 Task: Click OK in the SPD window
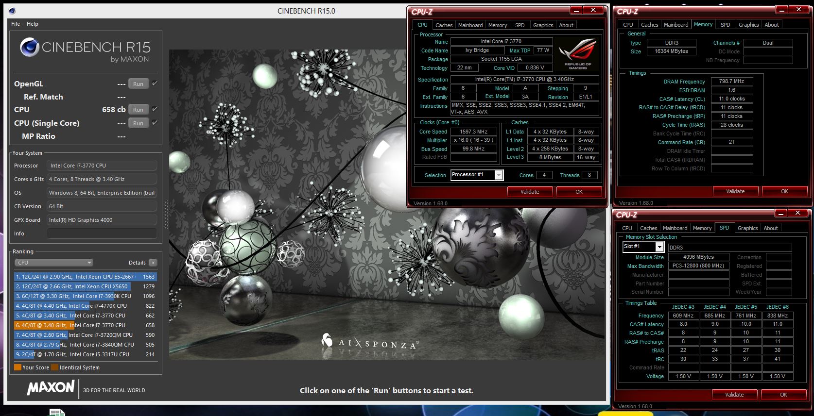pyautogui.click(x=783, y=395)
